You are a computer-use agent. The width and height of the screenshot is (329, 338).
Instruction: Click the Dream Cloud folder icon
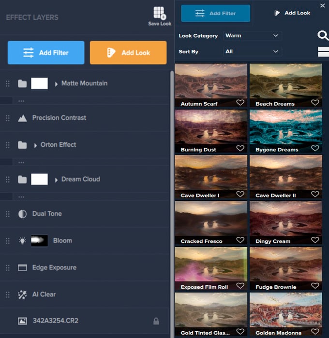pyautogui.click(x=22, y=179)
